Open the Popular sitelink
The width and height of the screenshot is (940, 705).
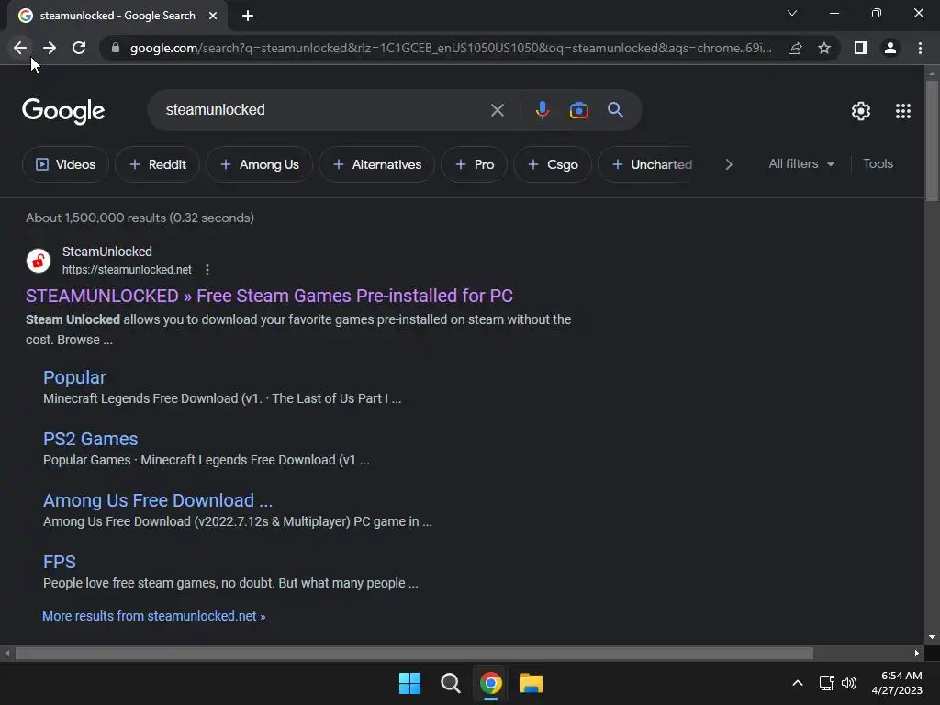coord(74,377)
